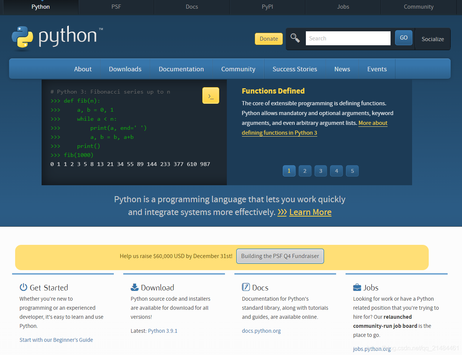Open the Socialize menu

tap(433, 39)
